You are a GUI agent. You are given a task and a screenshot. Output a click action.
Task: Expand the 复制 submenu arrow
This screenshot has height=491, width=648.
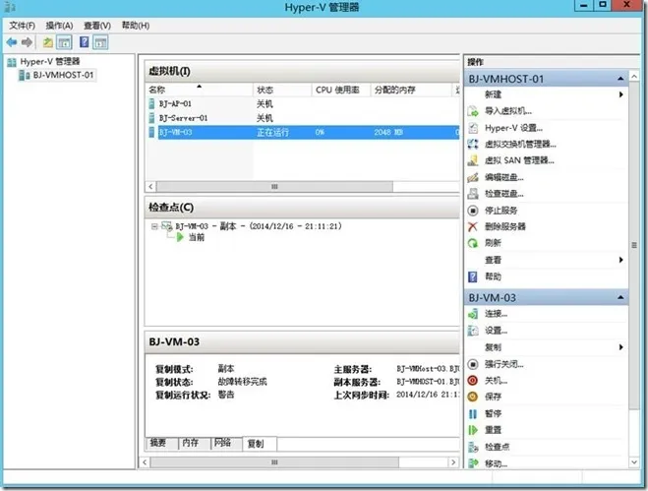pyautogui.click(x=620, y=347)
